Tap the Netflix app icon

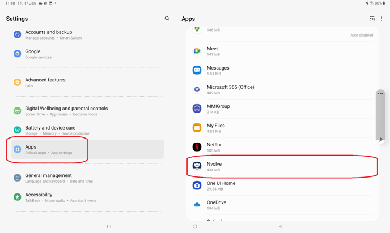[x=197, y=147]
